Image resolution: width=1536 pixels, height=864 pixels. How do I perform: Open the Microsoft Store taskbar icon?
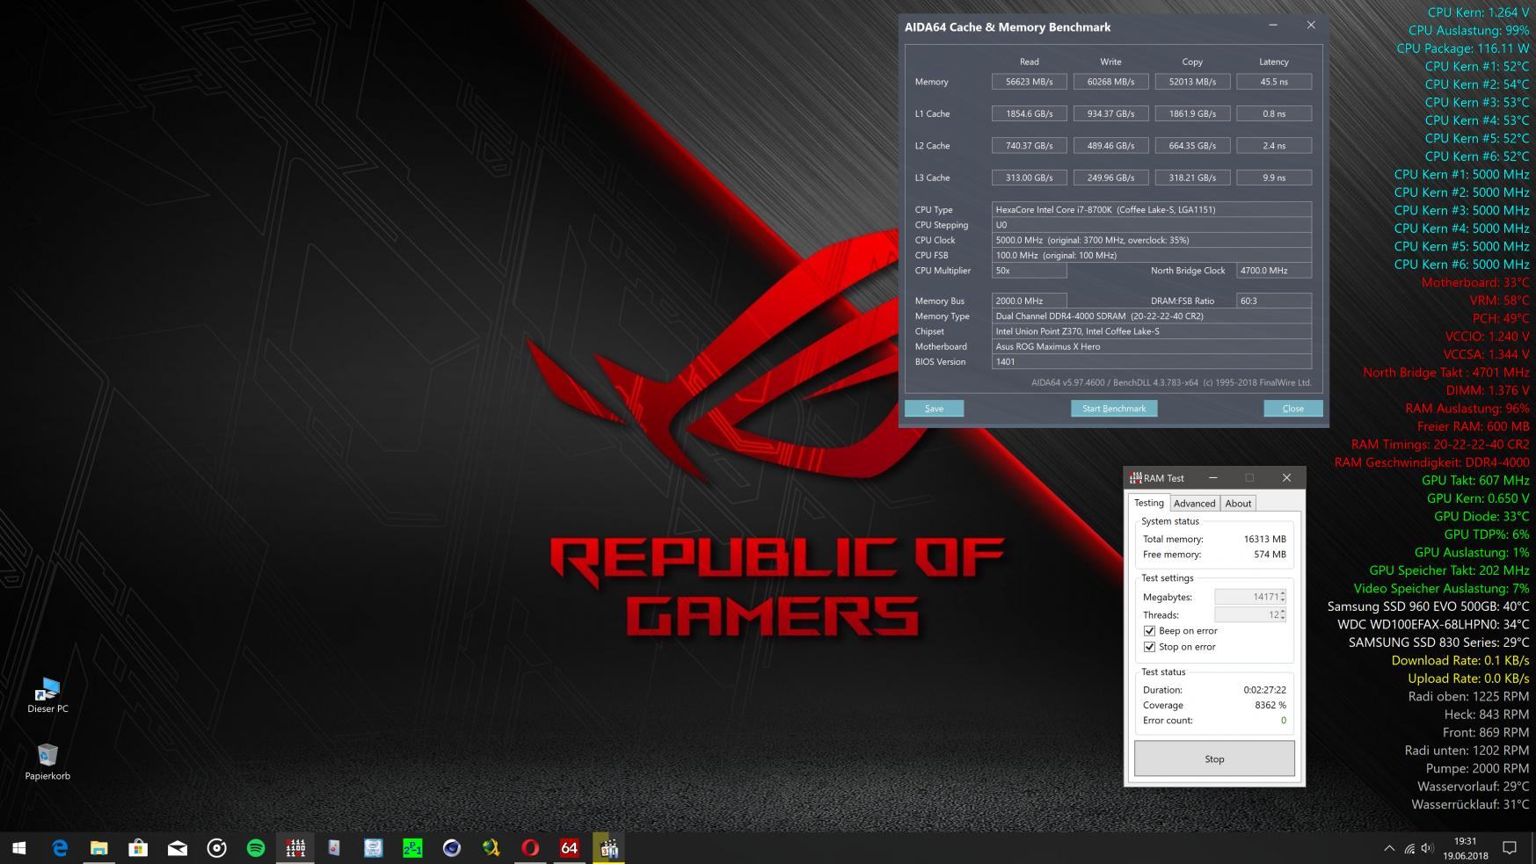pos(138,848)
